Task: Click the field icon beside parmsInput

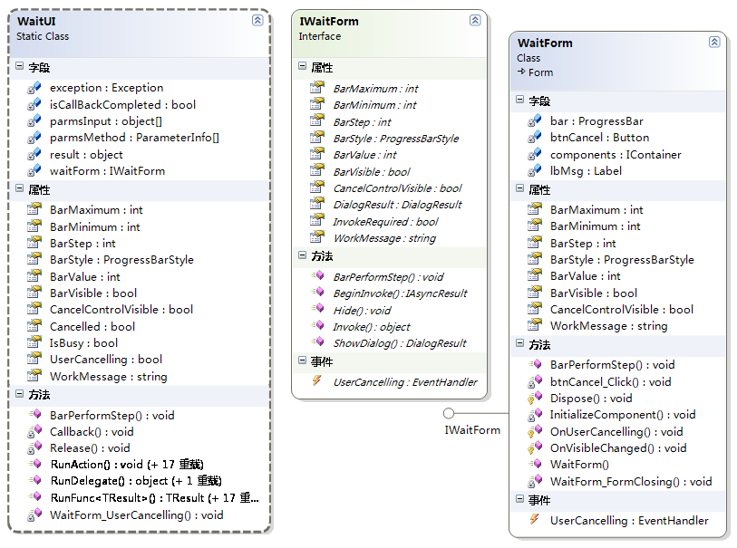Action: (34, 121)
